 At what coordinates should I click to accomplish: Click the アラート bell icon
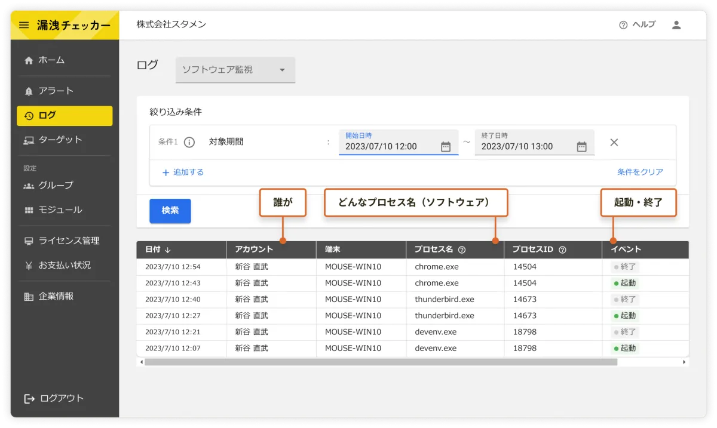[x=27, y=91]
